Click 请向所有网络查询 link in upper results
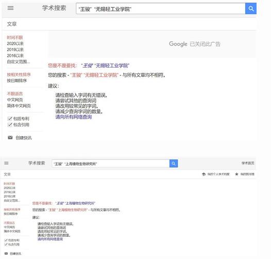This screenshot has height=259, width=271. point(74,117)
